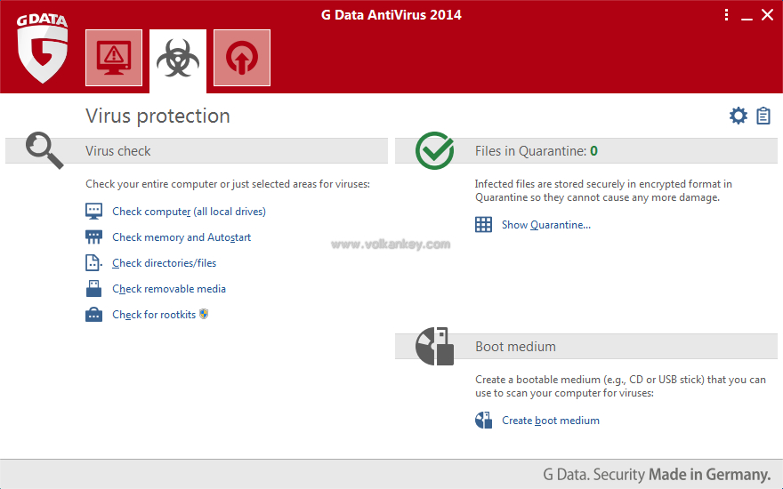
Task: Click the memory chip icon
Action: 93,237
